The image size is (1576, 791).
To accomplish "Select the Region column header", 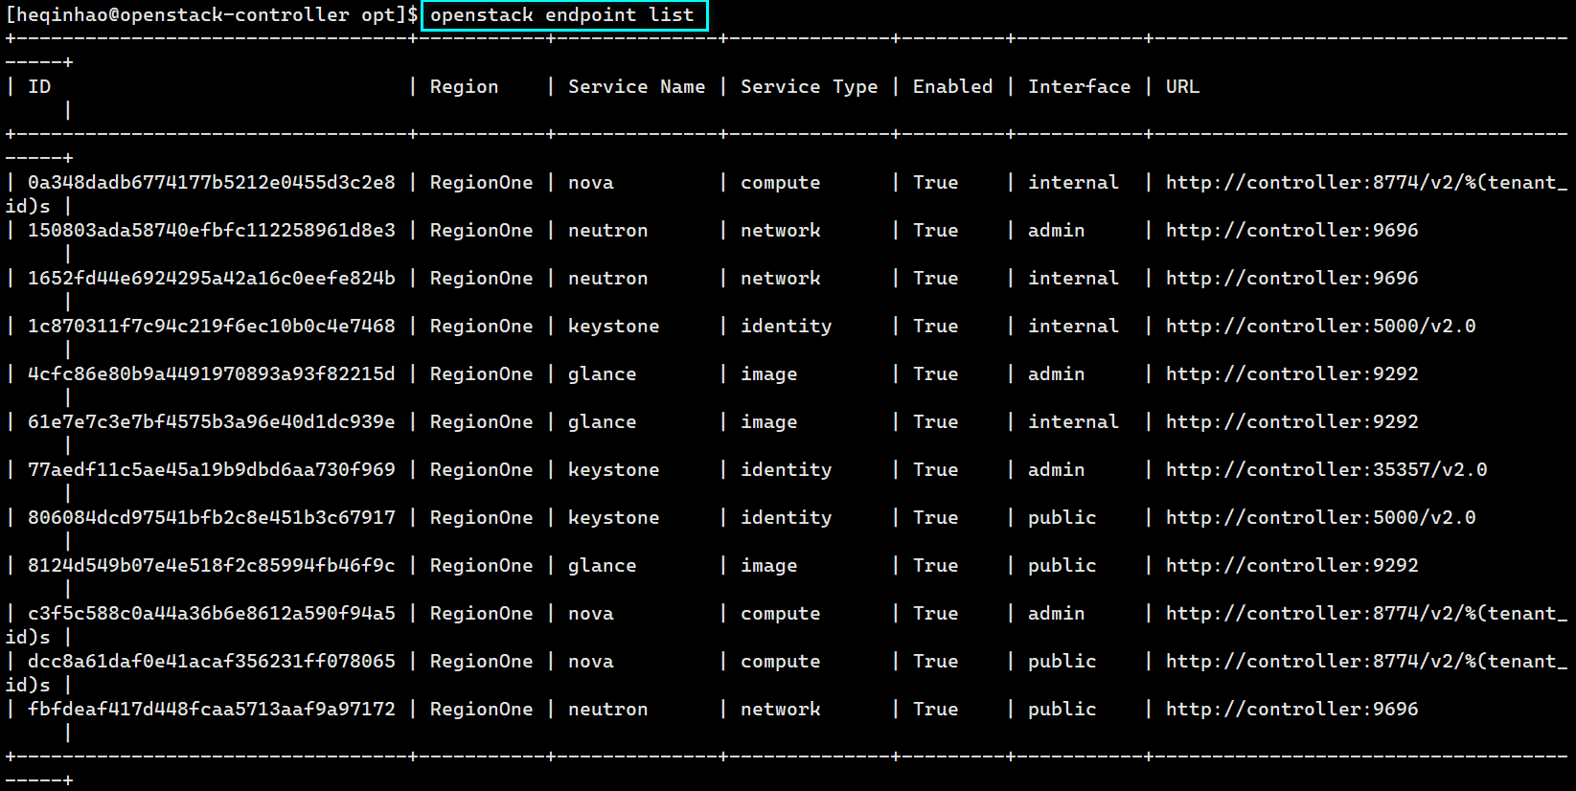I will pyautogui.click(x=464, y=87).
